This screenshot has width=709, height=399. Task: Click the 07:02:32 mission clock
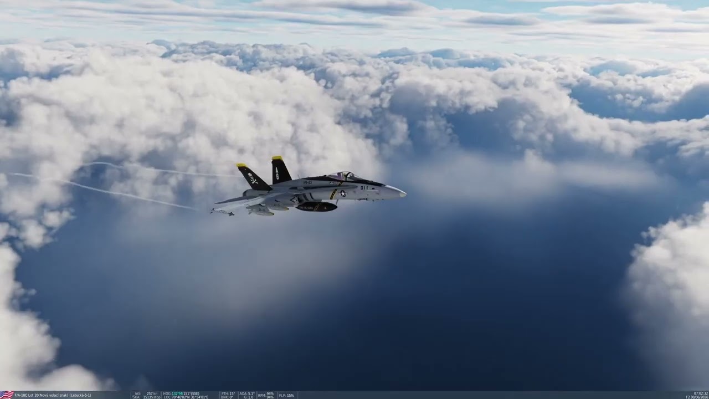700,393
